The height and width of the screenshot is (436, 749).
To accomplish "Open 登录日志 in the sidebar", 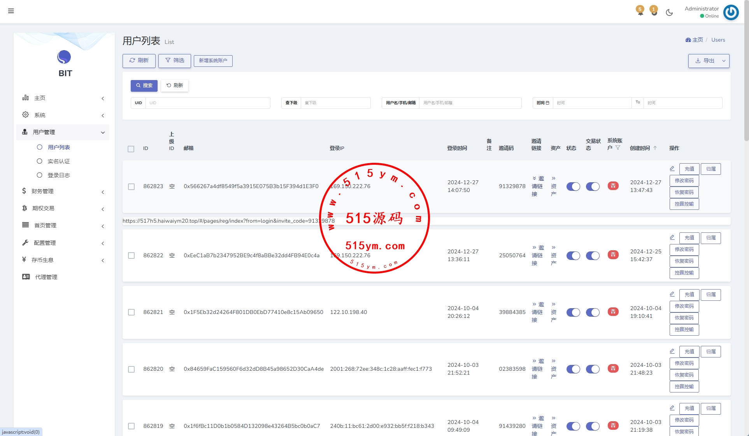I will pyautogui.click(x=58, y=175).
